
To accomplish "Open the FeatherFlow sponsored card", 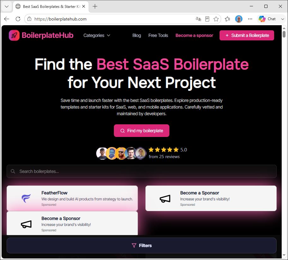I will [72, 198].
